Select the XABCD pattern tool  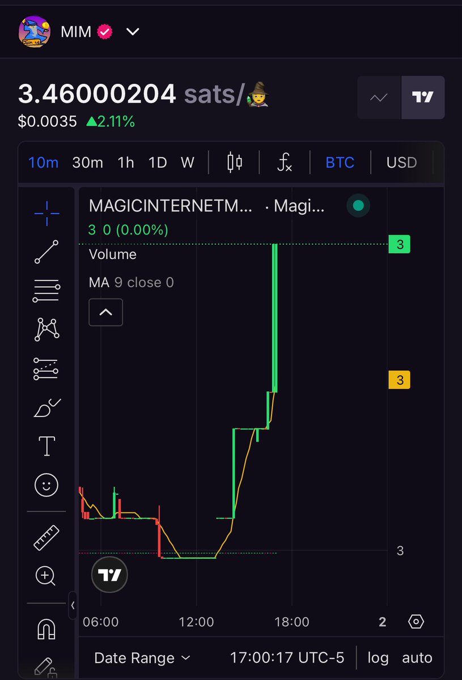tap(46, 329)
